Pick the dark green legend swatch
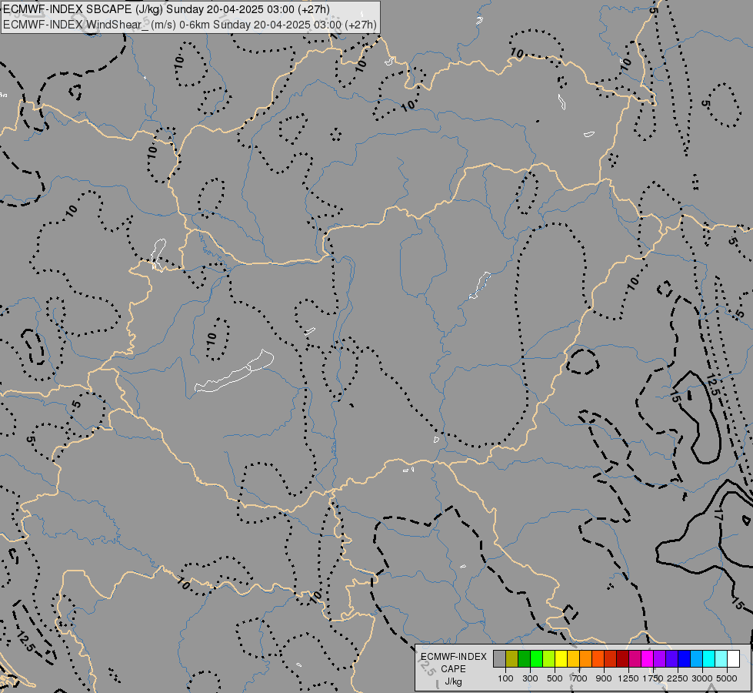 tap(525, 658)
